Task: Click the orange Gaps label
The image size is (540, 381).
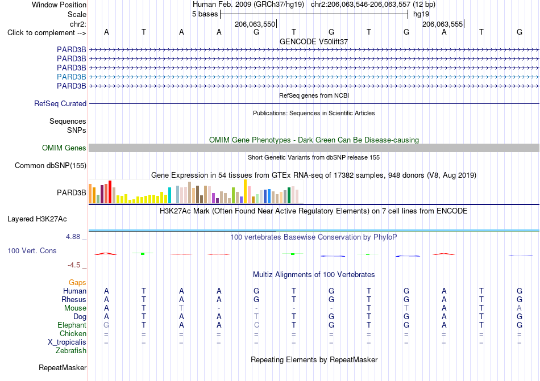Action: (77, 282)
